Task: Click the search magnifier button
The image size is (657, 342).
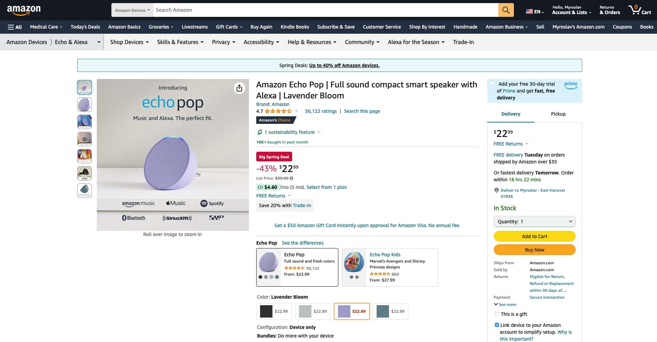Action: click(506, 10)
